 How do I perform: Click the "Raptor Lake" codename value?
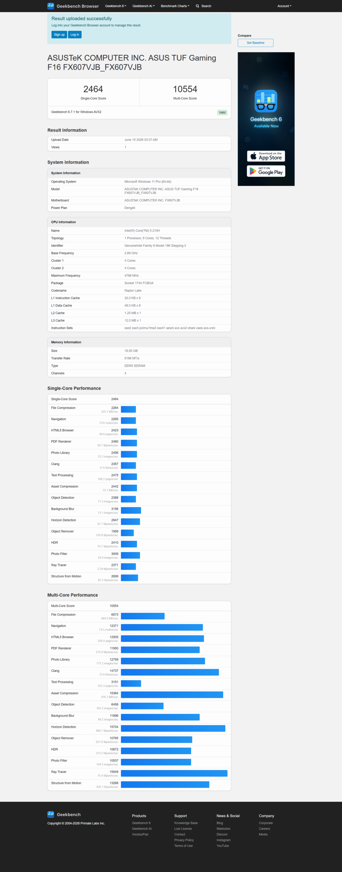[133, 290]
